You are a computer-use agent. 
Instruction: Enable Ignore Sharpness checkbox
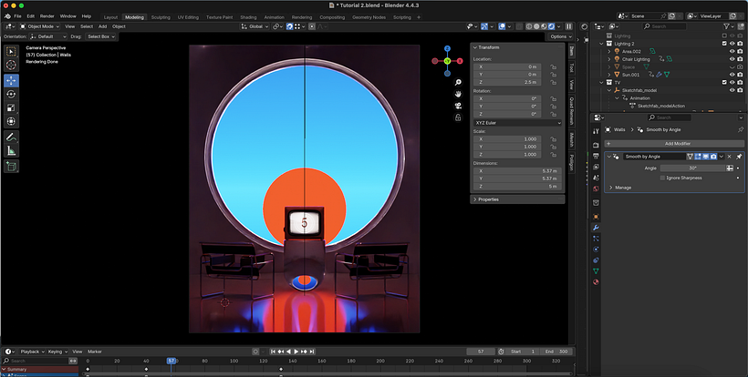[x=662, y=178]
